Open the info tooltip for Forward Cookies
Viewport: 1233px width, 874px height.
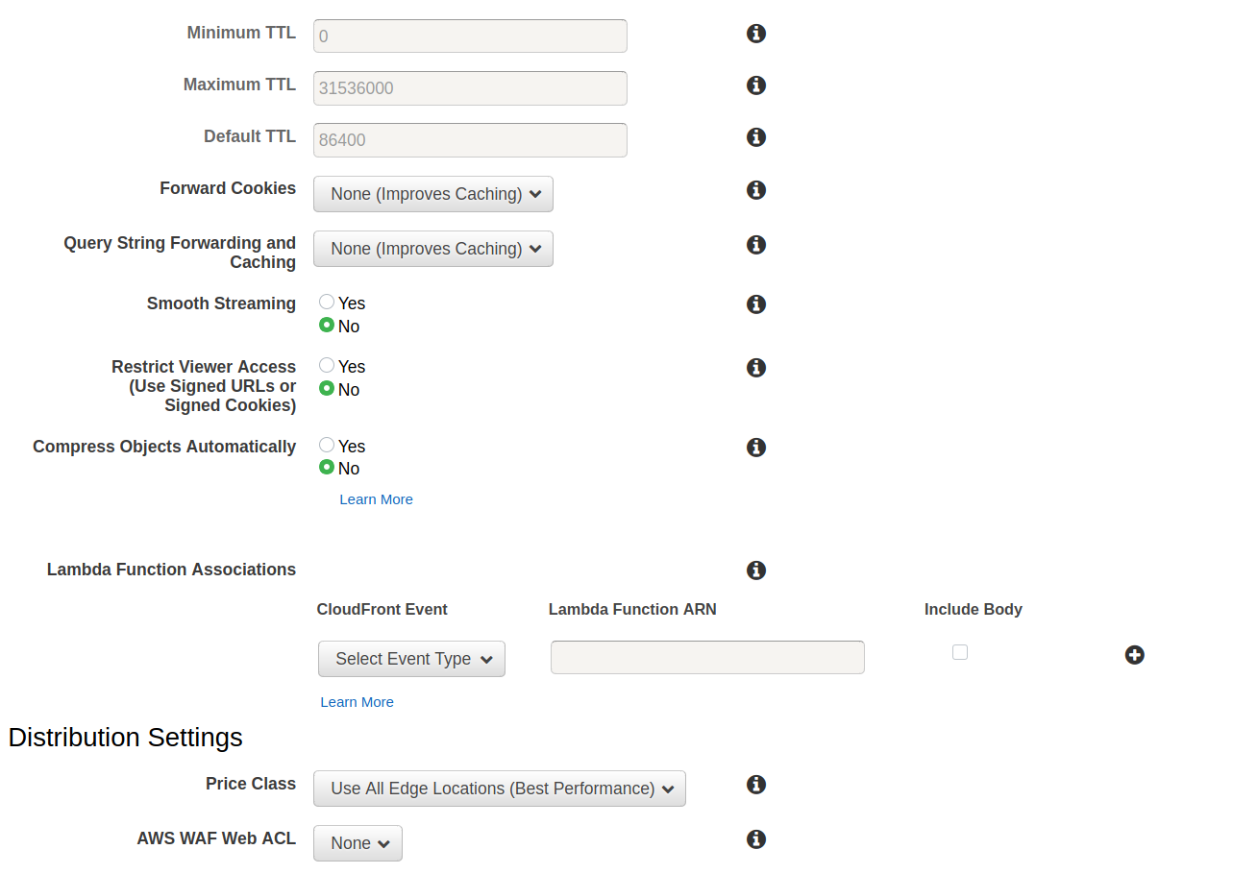(x=756, y=190)
